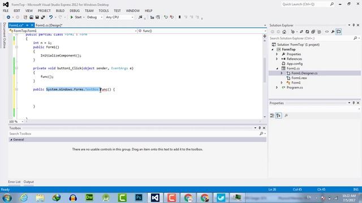Open the Output tab
The image size is (362, 203).
[29, 182]
